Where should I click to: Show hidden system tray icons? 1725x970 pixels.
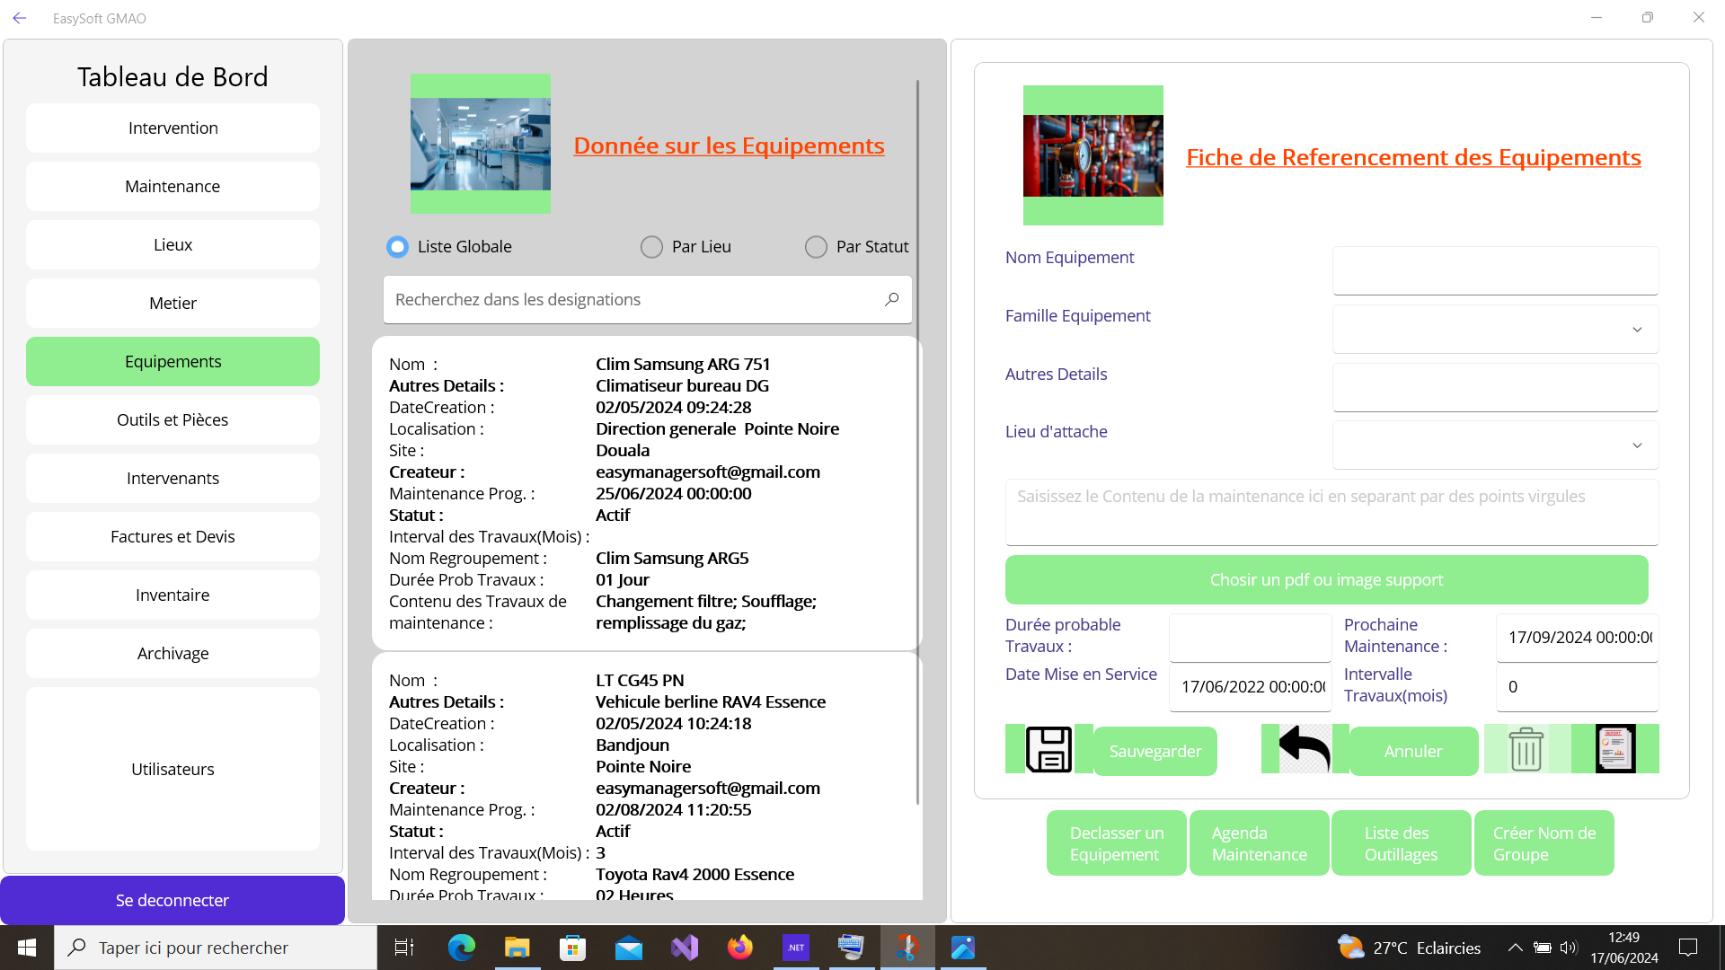click(1515, 948)
